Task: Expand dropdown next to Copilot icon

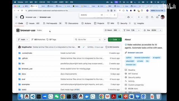Action: [x=132, y=17]
